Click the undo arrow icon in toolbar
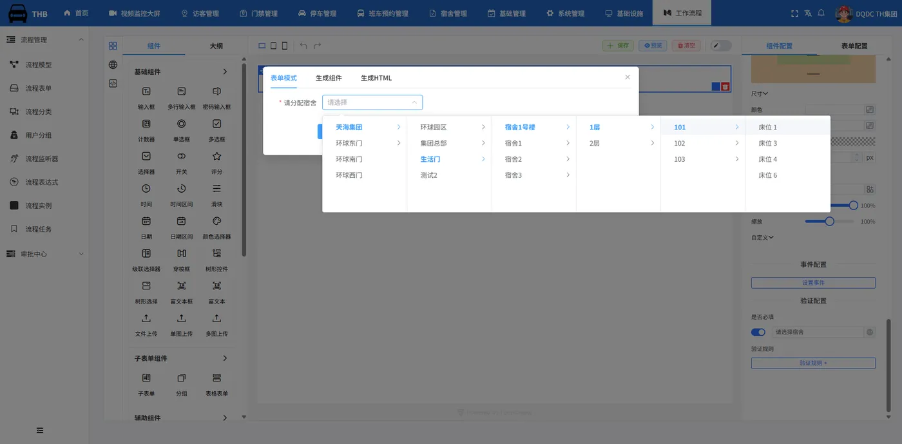This screenshot has width=902, height=444. 303,46
